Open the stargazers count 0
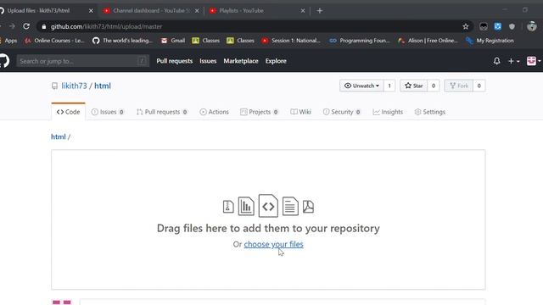The image size is (543, 305). 434,86
